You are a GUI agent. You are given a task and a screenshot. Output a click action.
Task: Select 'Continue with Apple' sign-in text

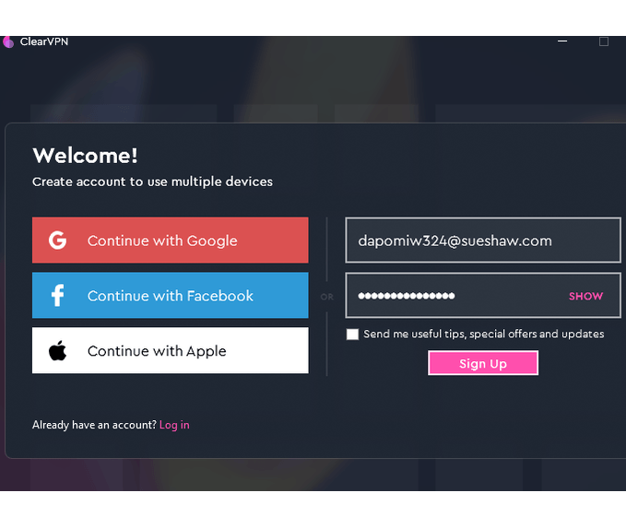[x=157, y=351]
